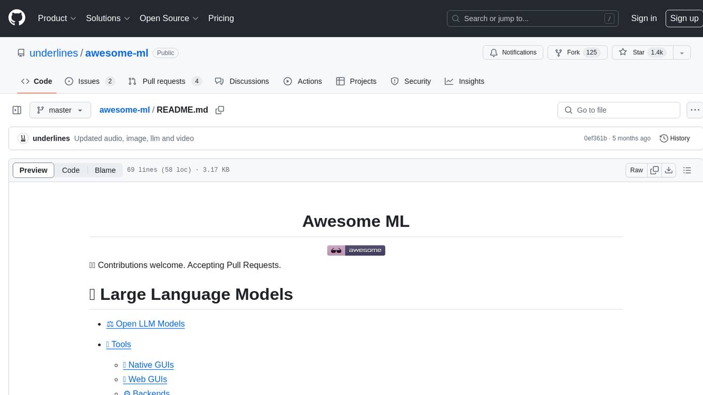
Task: Copy raw file contents icon
Action: click(654, 170)
